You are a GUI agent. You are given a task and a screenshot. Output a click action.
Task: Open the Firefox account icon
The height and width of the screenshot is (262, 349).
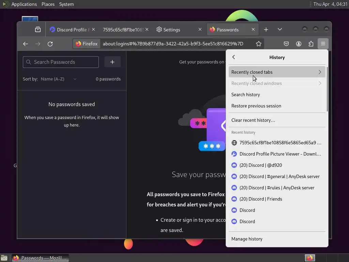(299, 44)
